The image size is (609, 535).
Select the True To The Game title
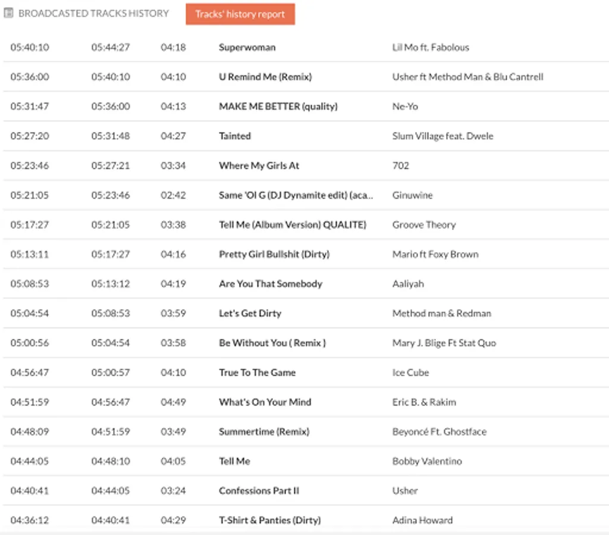257,372
